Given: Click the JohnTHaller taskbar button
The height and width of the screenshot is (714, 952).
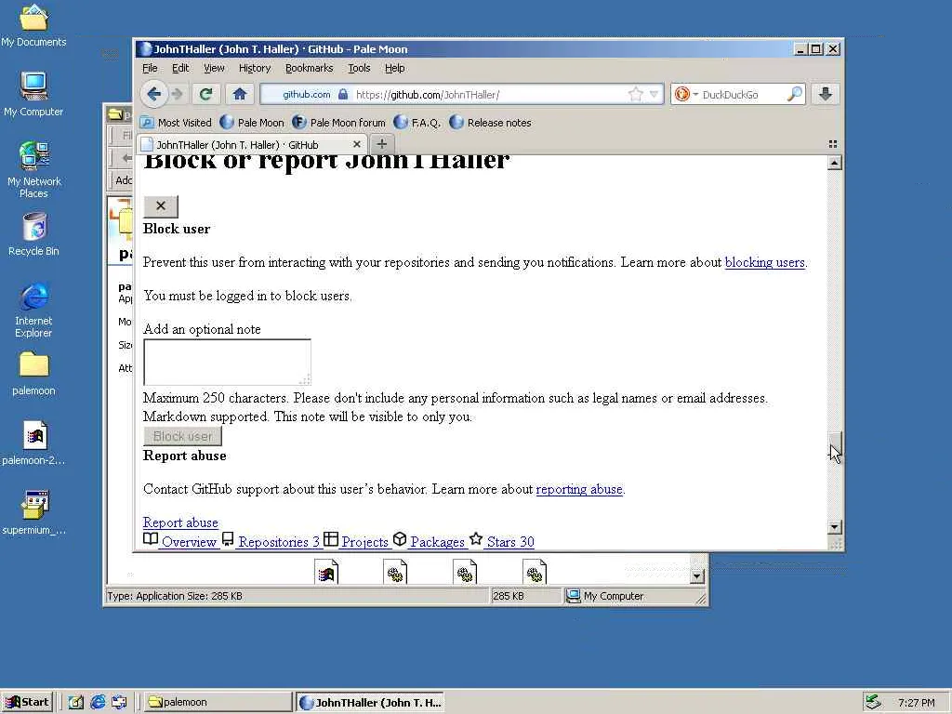Looking at the screenshot, I should (370, 702).
